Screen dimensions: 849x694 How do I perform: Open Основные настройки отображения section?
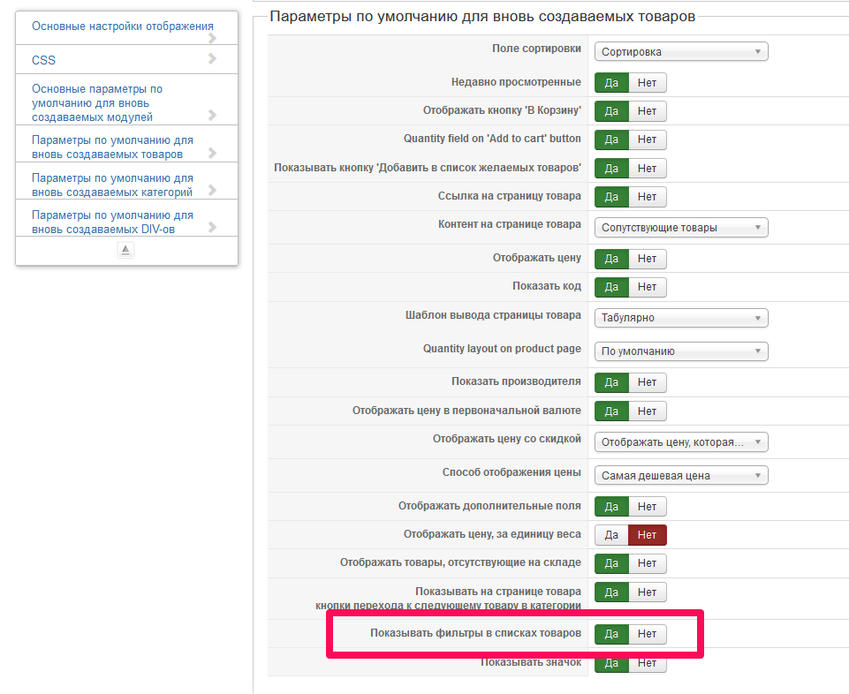click(x=123, y=26)
